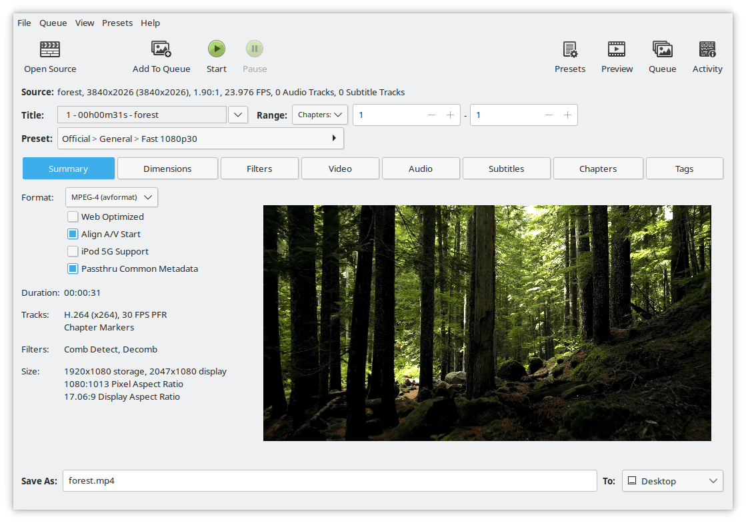The image size is (746, 523).
Task: Click the Save As filename field
Action: pyautogui.click(x=330, y=480)
